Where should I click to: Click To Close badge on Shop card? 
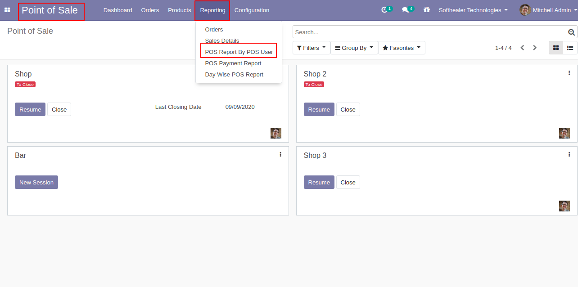tap(25, 85)
